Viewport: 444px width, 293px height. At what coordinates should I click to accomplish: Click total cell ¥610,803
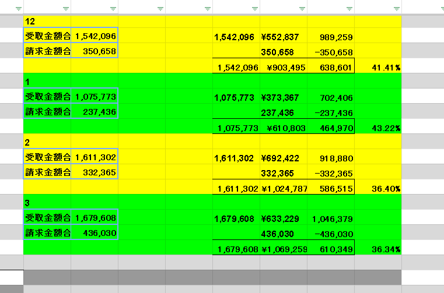(x=284, y=128)
